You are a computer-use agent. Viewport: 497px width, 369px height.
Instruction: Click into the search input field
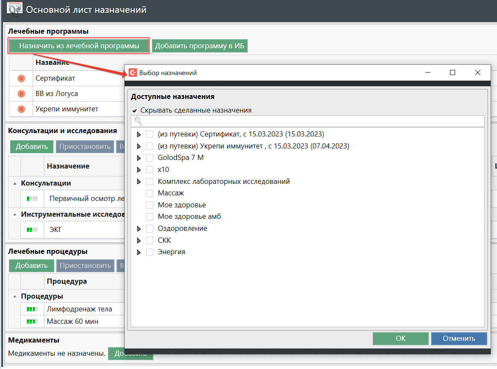[312, 121]
